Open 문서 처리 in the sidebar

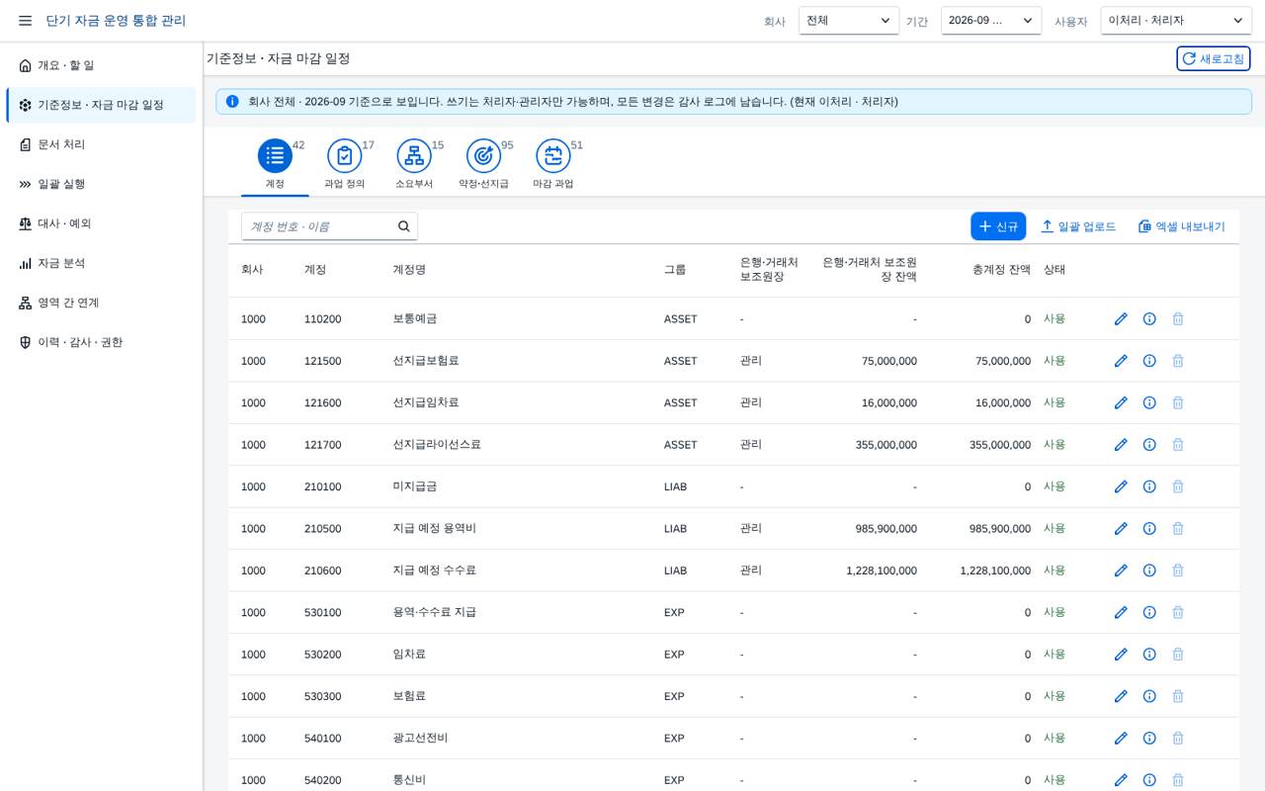tap(101, 144)
